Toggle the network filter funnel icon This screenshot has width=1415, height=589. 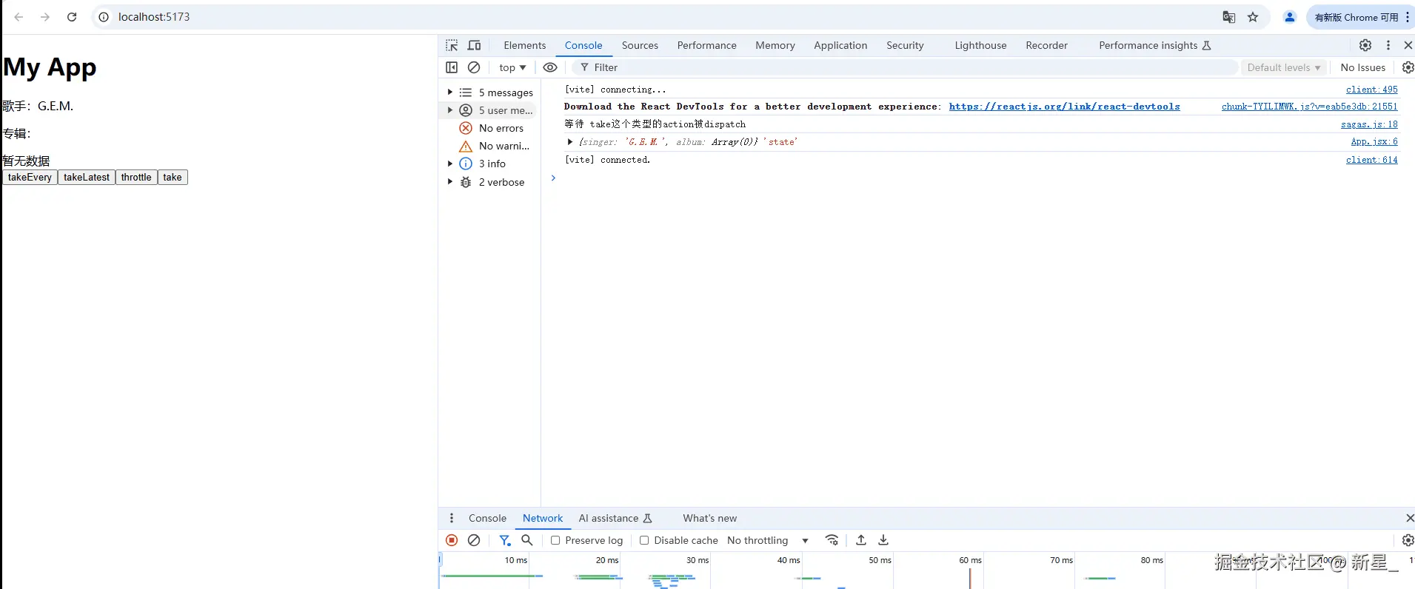[505, 540]
